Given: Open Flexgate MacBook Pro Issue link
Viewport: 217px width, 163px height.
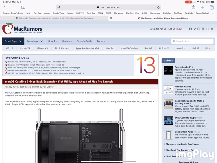Looking at the screenshot, I should [x=182, y=144].
